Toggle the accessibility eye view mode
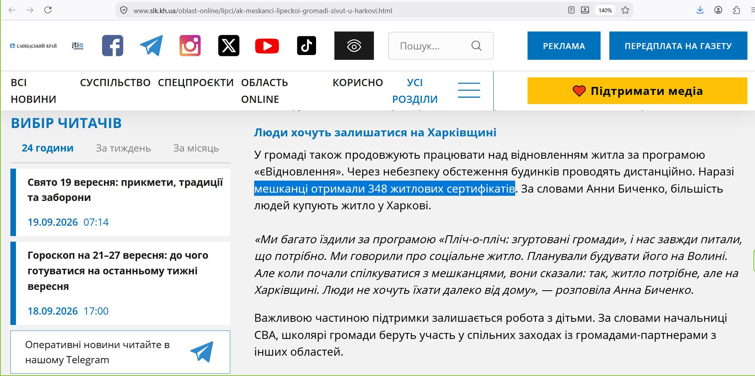This screenshot has width=755, height=376. tap(354, 46)
